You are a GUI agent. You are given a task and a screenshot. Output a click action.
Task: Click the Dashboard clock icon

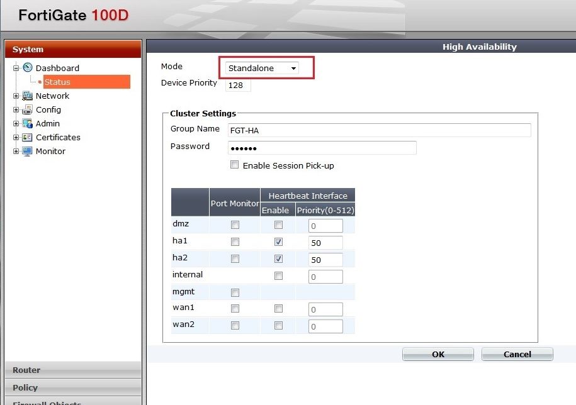click(28, 67)
